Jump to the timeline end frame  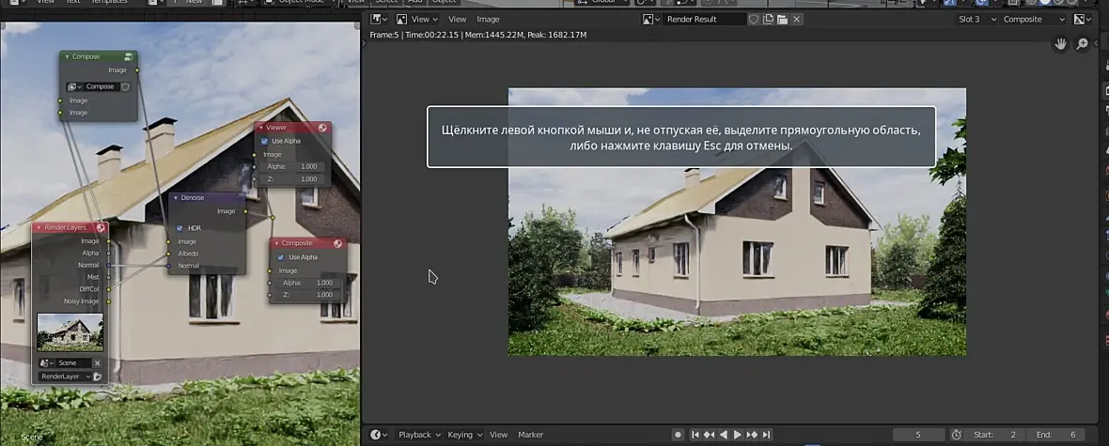(x=767, y=435)
